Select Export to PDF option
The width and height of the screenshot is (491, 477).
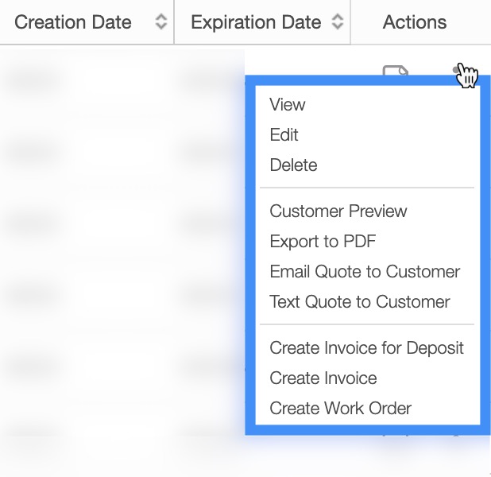pos(323,241)
